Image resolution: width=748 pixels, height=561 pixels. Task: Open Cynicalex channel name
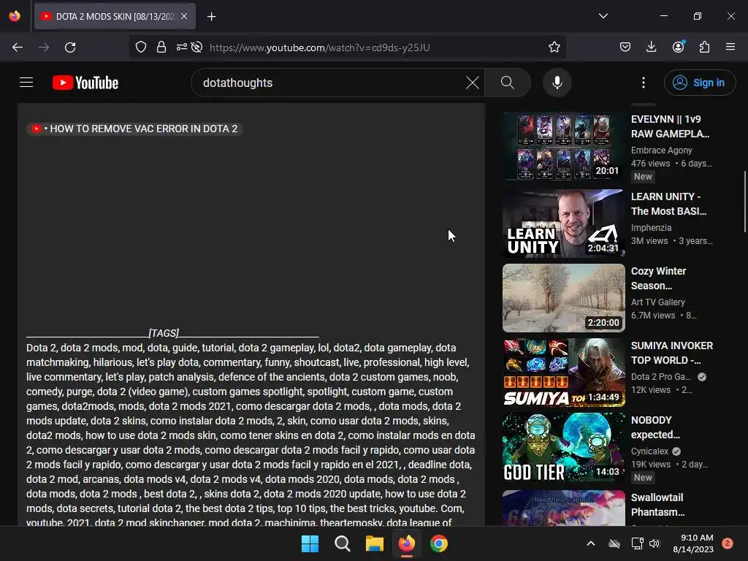click(x=649, y=451)
